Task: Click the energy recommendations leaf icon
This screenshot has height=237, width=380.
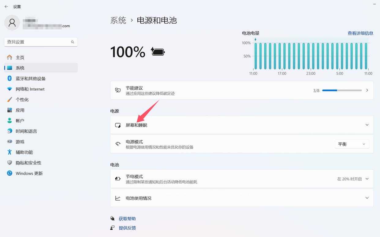Action: [x=118, y=90]
